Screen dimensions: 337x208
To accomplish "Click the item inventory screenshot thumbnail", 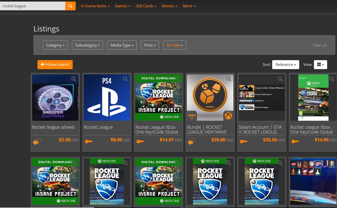I will tap(313, 181).
